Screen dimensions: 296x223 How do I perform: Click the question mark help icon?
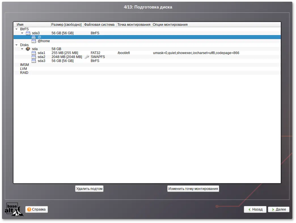[29, 209]
